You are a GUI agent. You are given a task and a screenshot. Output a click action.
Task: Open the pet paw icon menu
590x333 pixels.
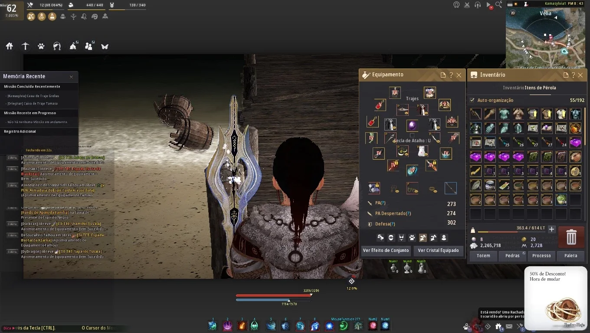pyautogui.click(x=41, y=46)
